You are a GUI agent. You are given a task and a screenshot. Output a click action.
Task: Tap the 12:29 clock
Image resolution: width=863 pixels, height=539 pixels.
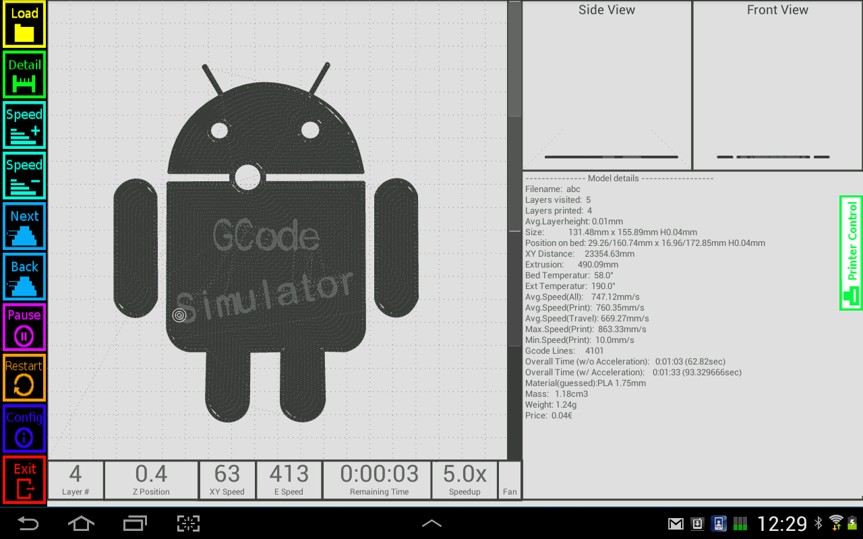(x=782, y=524)
